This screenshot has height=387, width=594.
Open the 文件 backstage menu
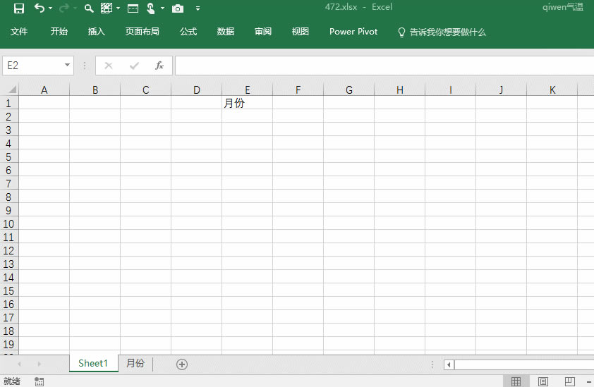[19, 32]
